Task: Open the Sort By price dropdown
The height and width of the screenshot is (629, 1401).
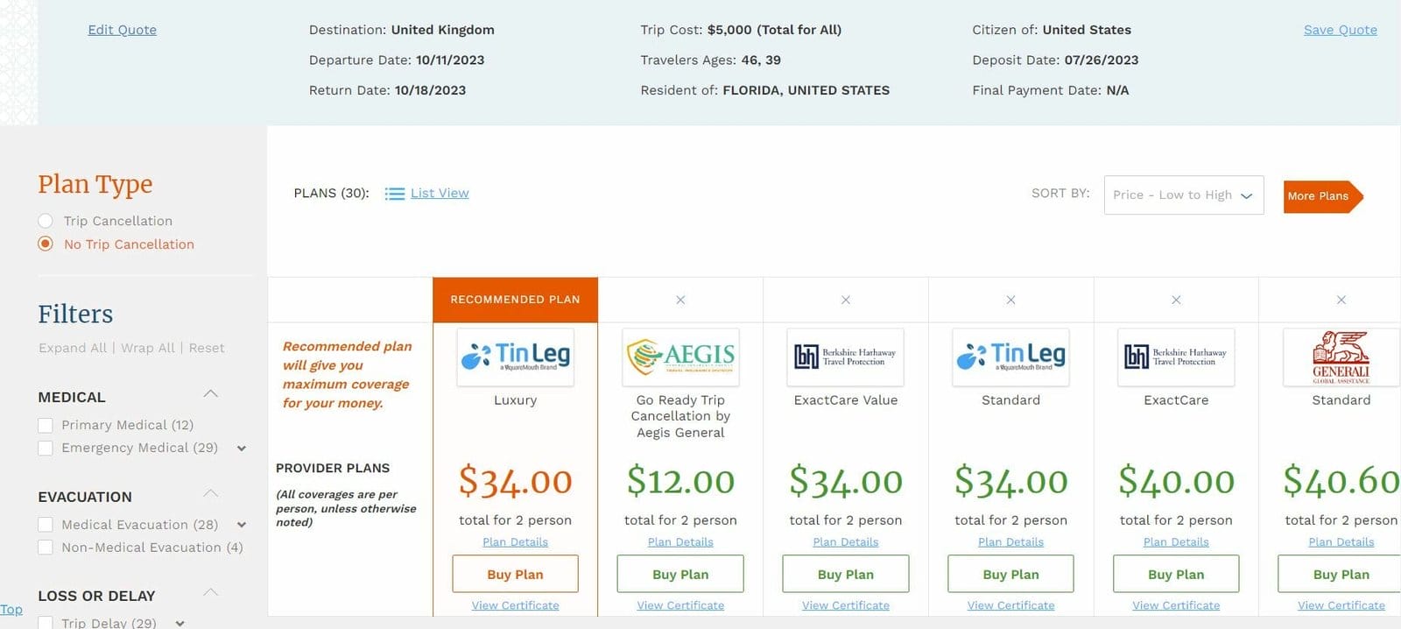Action: click(1183, 195)
